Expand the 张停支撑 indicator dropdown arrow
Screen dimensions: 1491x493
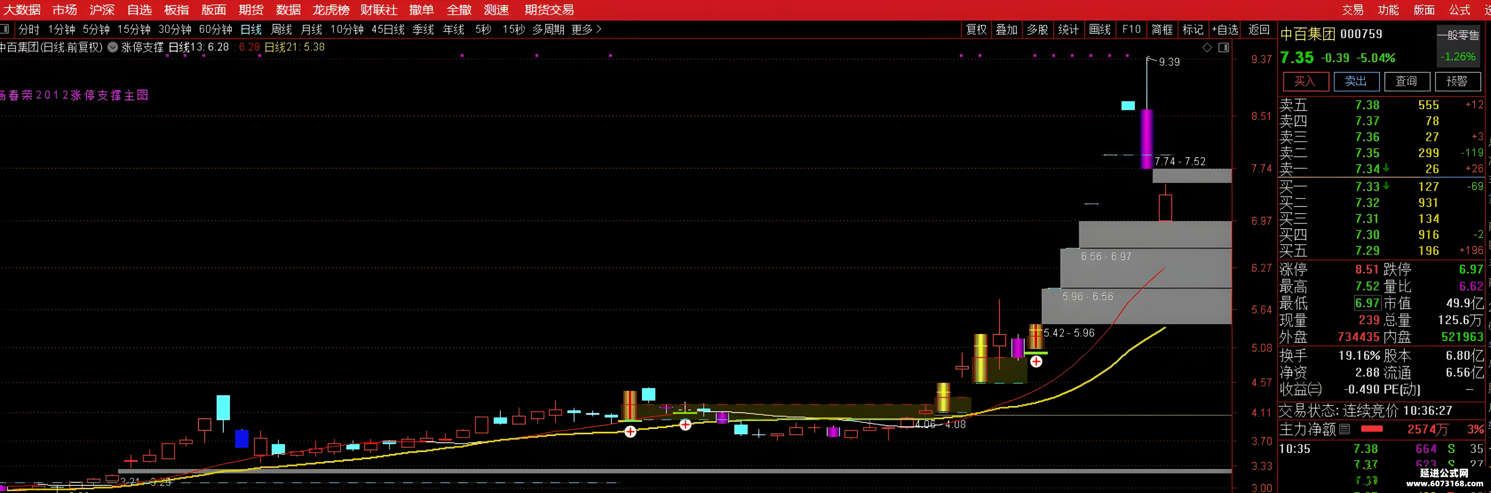click(x=113, y=48)
